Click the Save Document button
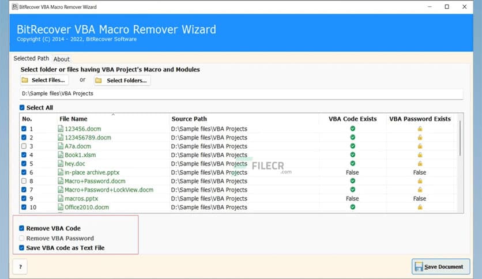This screenshot has height=279, width=482. click(440, 266)
